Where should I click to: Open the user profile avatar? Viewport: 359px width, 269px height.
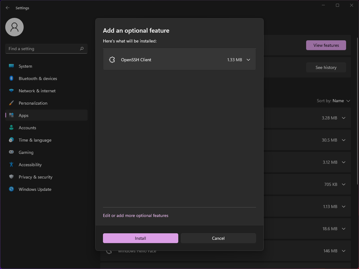14,27
